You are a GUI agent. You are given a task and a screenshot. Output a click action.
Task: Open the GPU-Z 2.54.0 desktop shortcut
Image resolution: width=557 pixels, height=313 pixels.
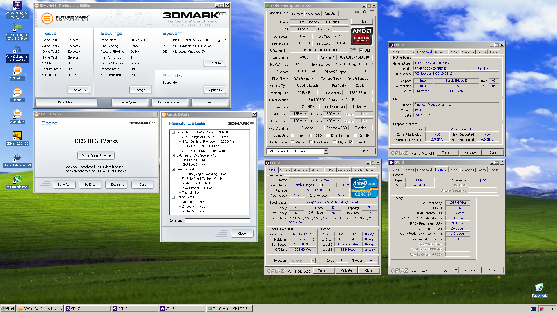point(17,32)
